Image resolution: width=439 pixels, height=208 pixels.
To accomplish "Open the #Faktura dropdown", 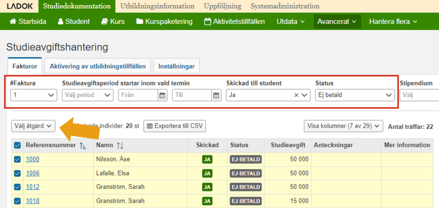I will point(33,95).
